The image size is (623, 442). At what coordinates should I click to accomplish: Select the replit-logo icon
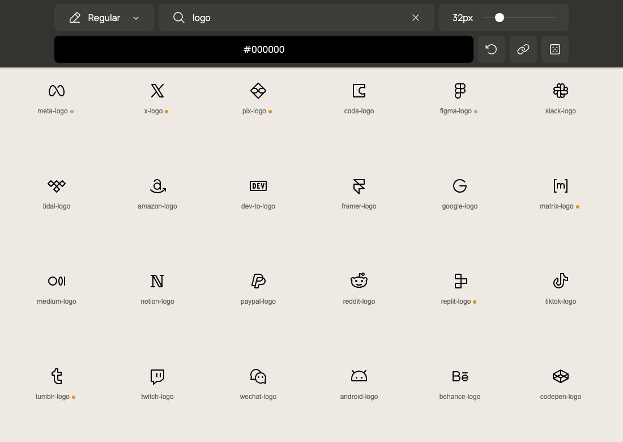[x=460, y=281]
